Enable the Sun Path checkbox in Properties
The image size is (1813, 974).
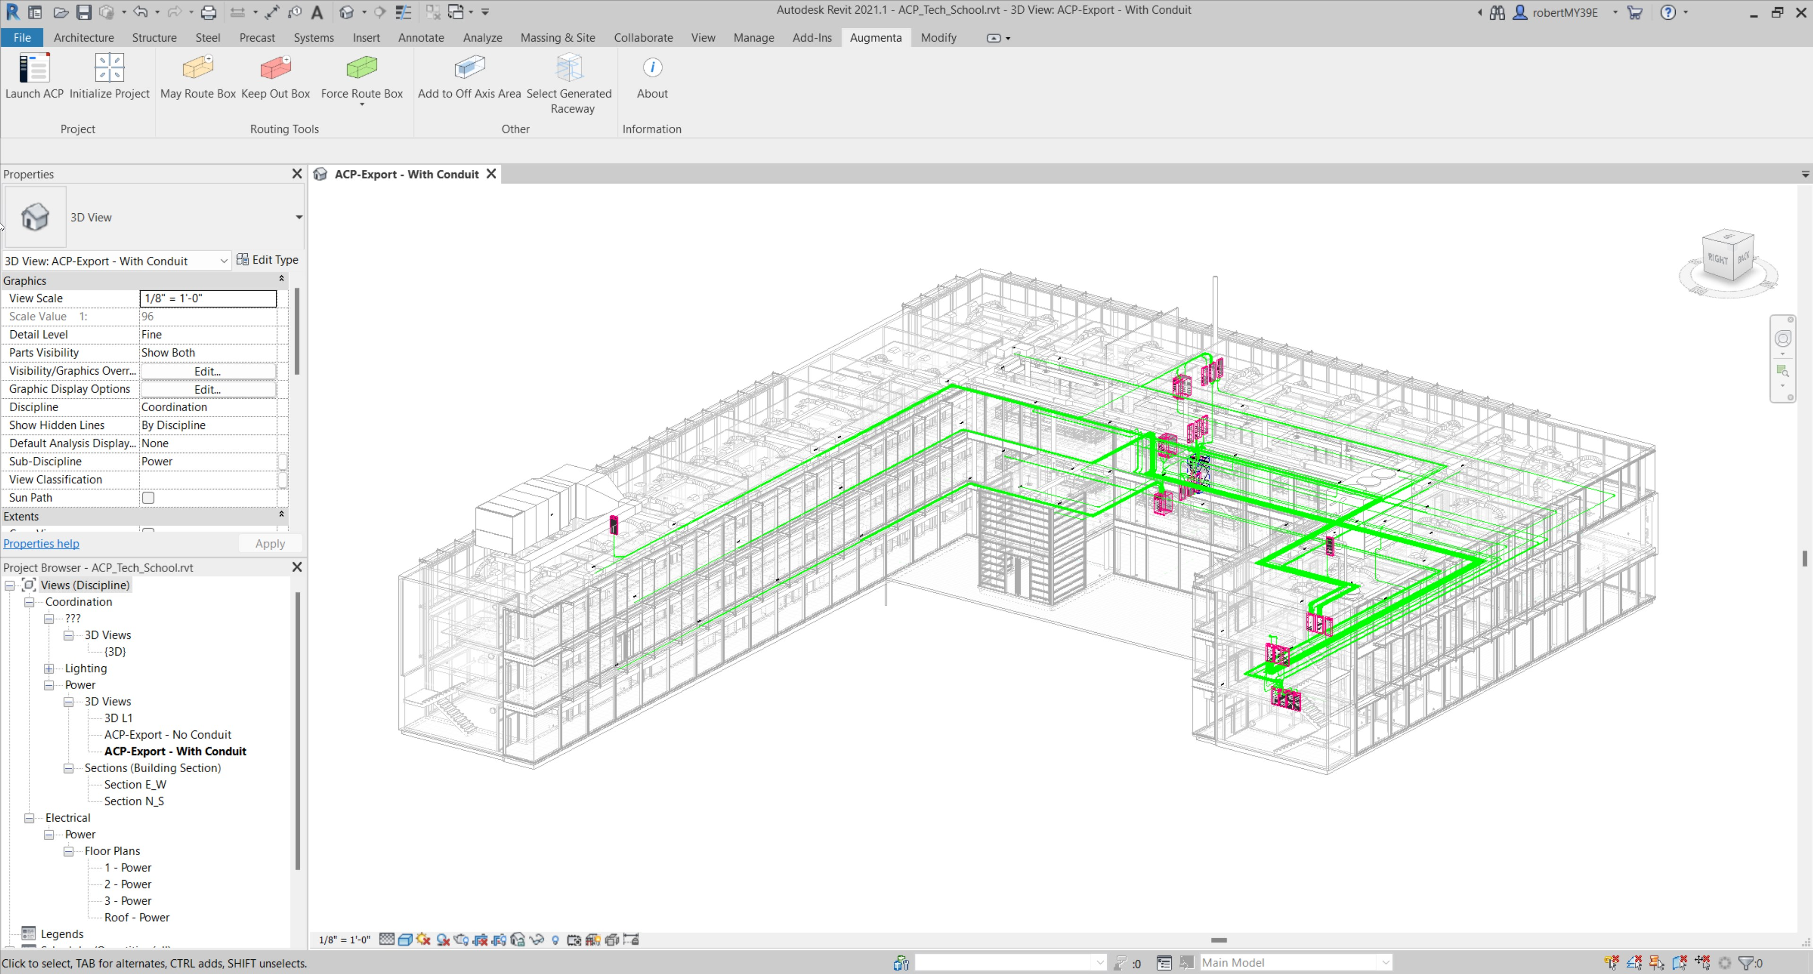[x=148, y=497]
